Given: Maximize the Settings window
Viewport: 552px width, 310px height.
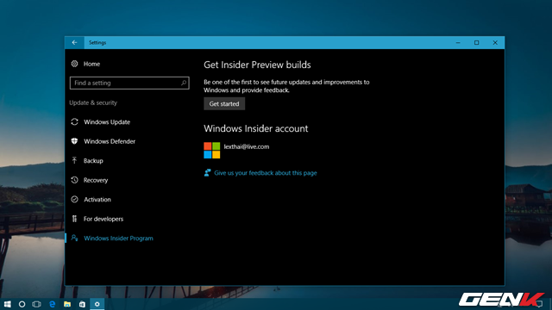Looking at the screenshot, I should click(477, 42).
